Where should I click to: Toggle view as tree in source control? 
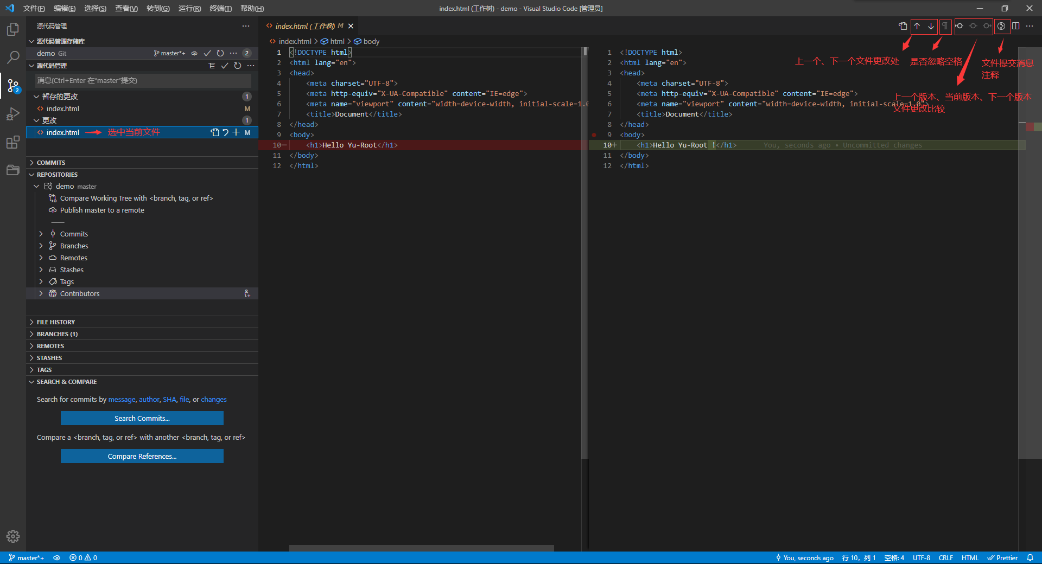click(212, 66)
